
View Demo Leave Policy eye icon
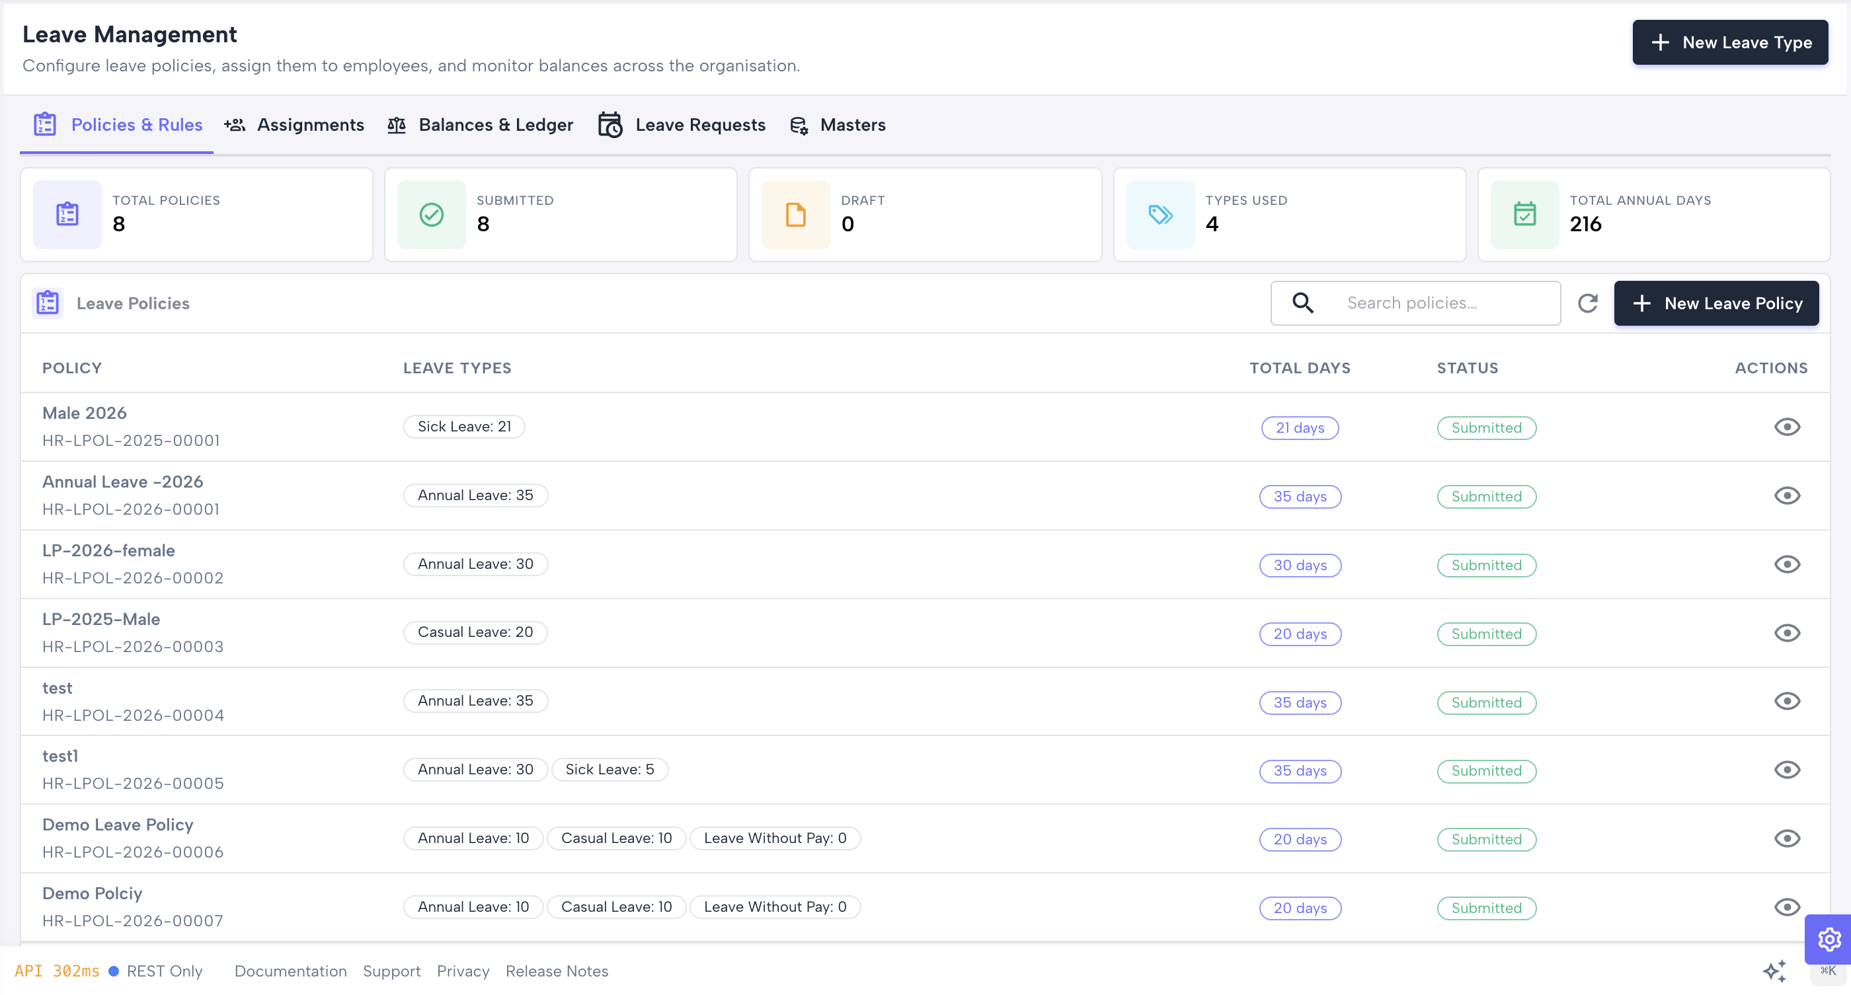click(x=1787, y=838)
